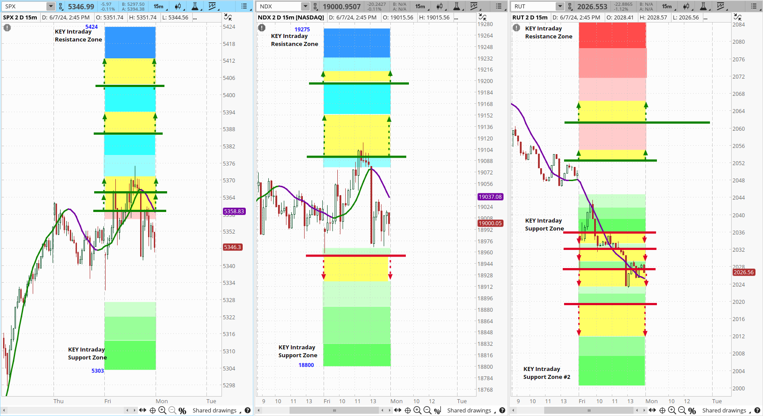Expand the RUT symbol dropdown arrow
The height and width of the screenshot is (416, 763).
coord(560,6)
